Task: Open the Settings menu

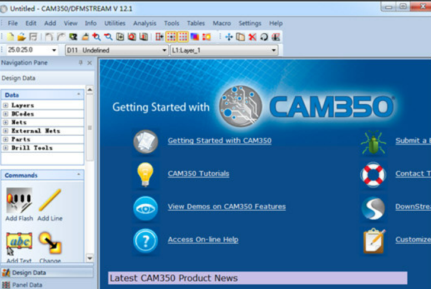Action: (250, 23)
